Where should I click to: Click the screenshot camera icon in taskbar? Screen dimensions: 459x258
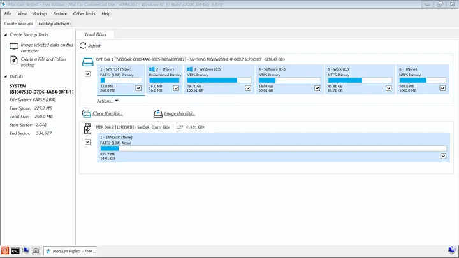[x=36, y=251]
